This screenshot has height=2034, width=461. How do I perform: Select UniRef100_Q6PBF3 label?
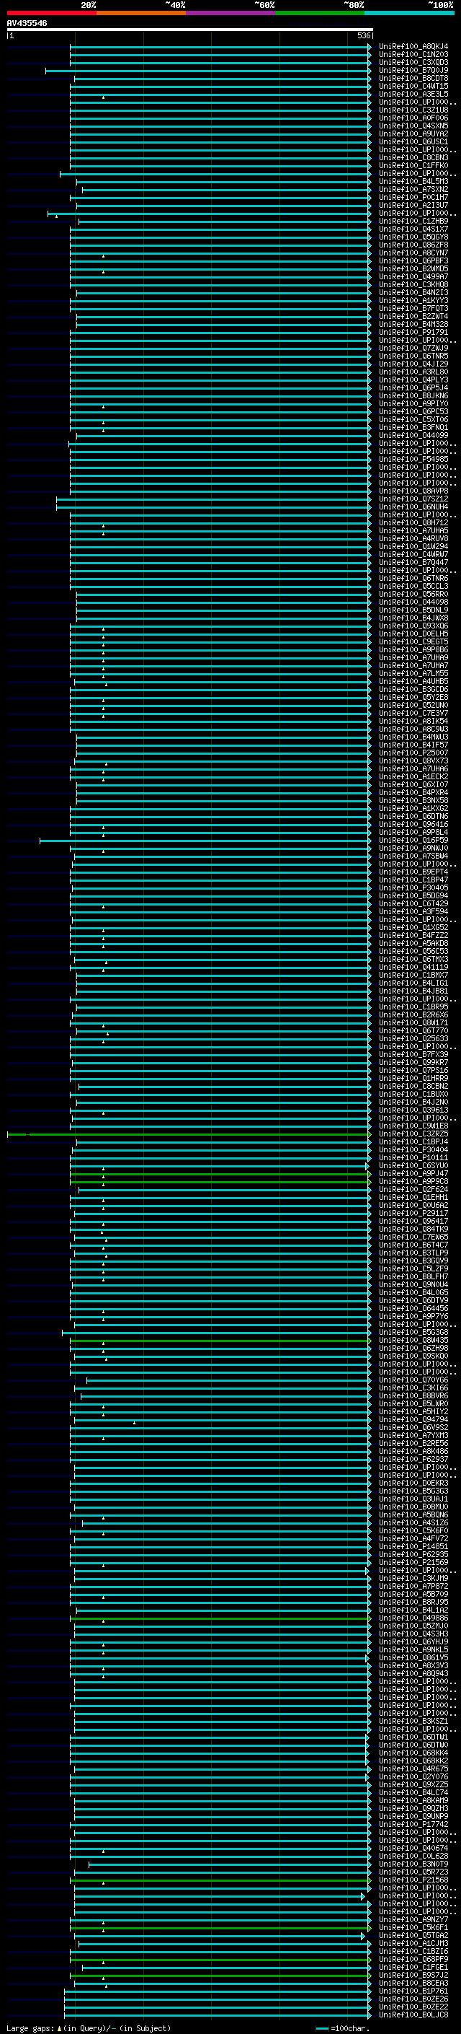click(x=413, y=260)
